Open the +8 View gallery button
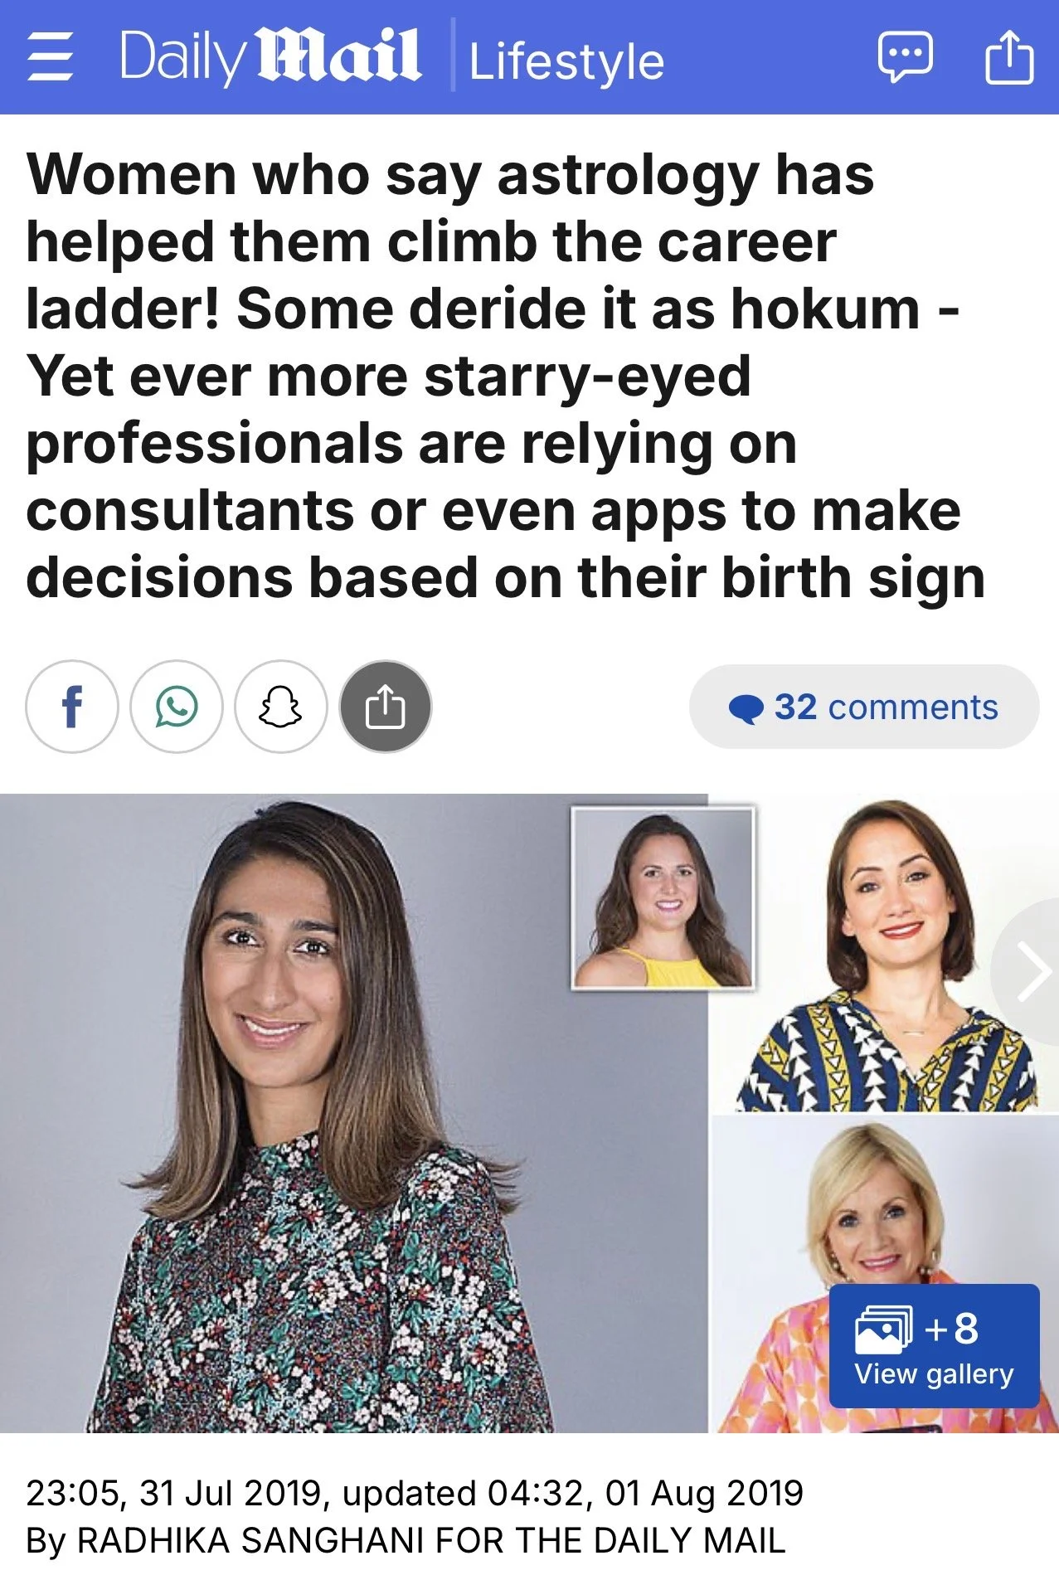The height and width of the screenshot is (1575, 1059). (934, 1346)
